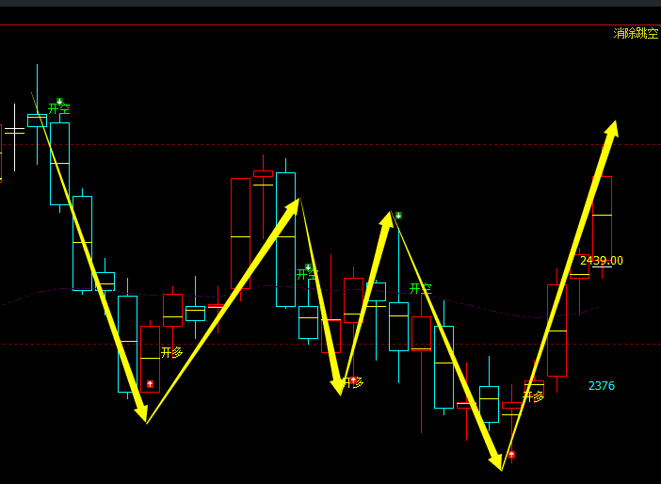Select the yellow 2439.00 price label
Viewport: 661px width, 484px height.
click(x=602, y=261)
